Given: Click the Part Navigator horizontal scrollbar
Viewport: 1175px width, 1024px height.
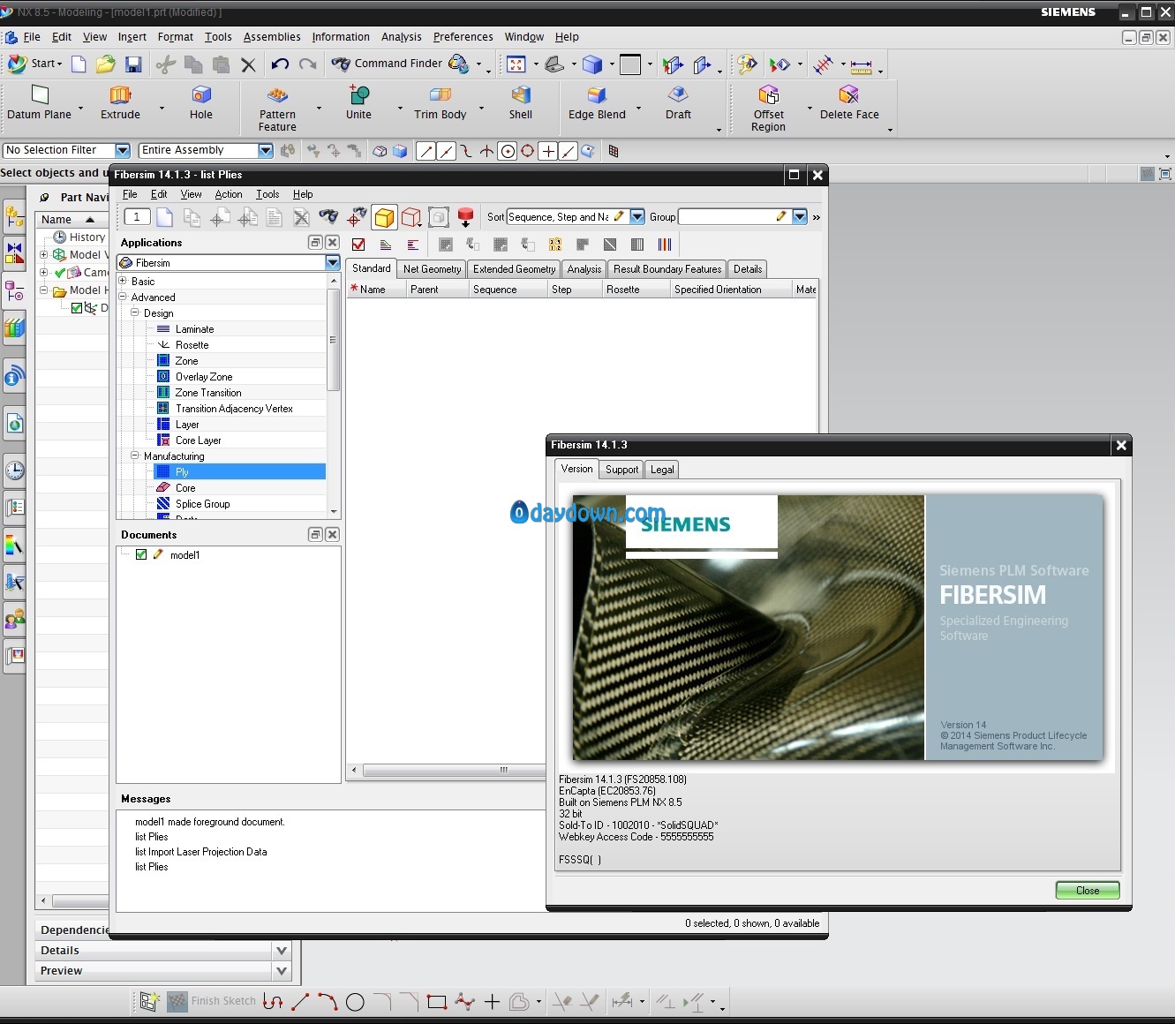Looking at the screenshot, I should tap(79, 901).
